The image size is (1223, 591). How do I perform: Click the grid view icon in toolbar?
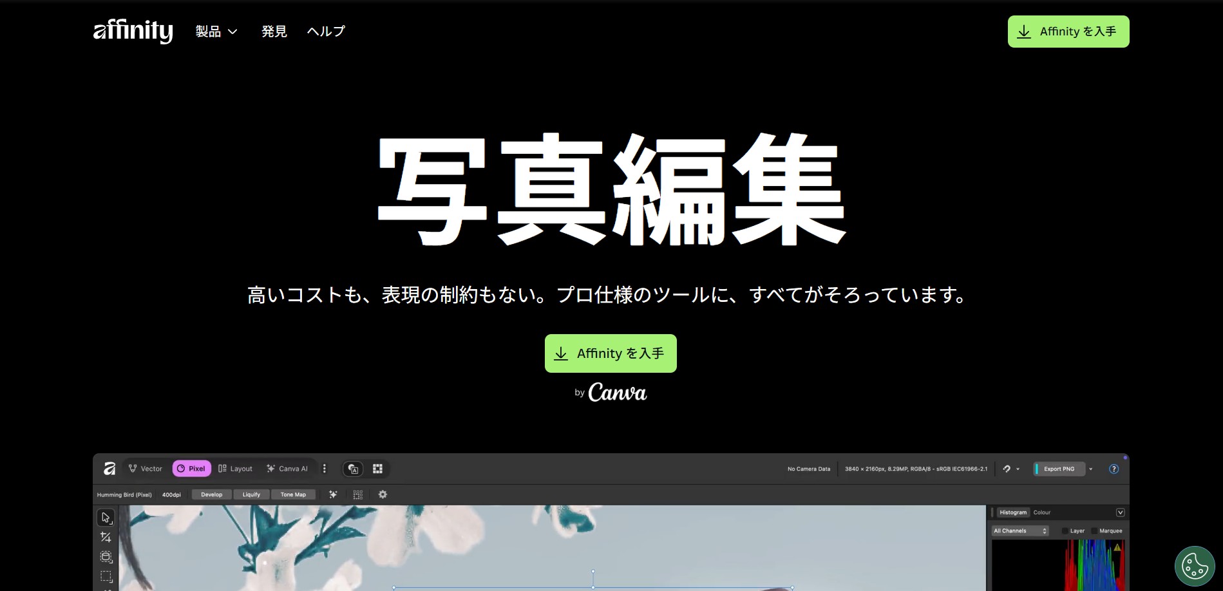(378, 469)
